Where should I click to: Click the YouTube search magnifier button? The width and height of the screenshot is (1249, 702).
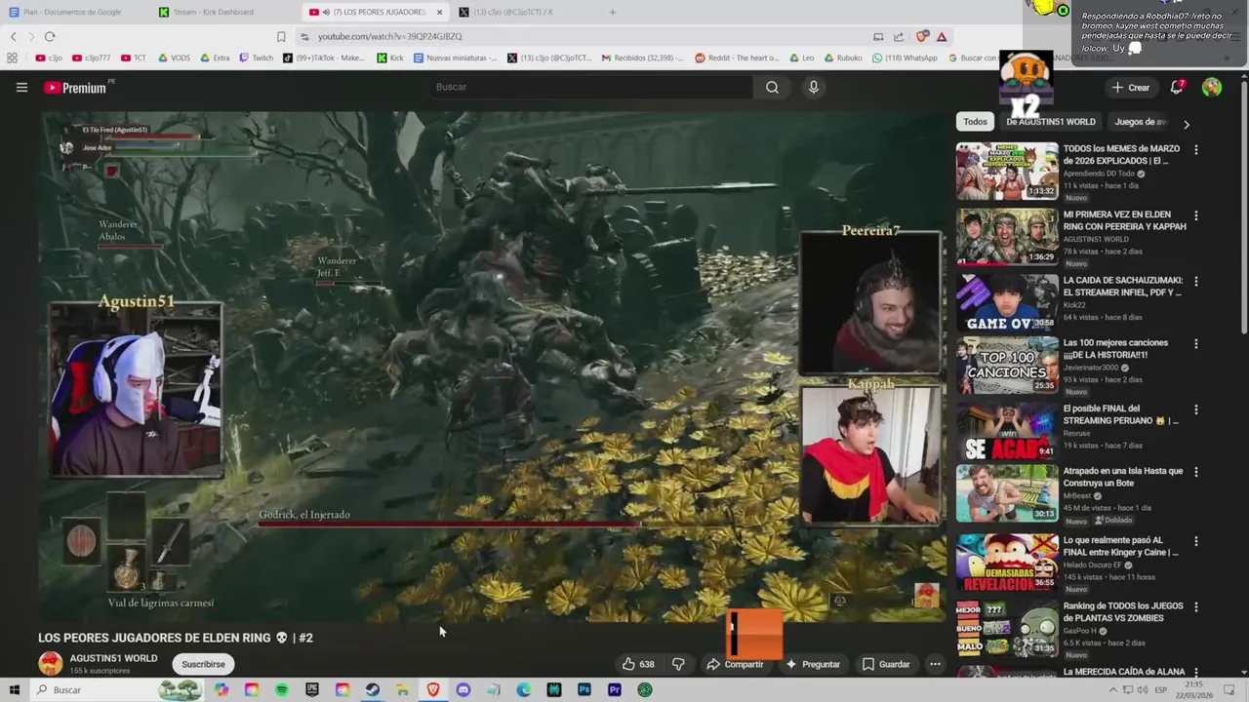point(772,87)
